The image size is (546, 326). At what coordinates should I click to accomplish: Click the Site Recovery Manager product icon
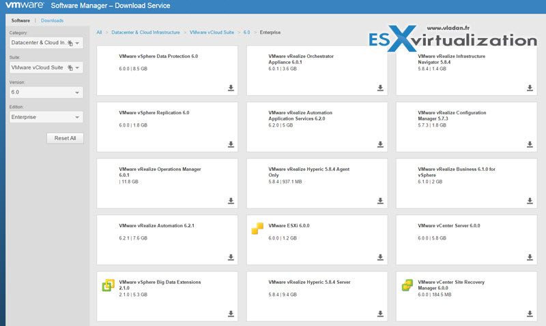pyautogui.click(x=407, y=285)
